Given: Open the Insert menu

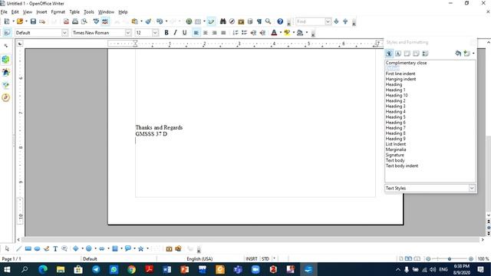Looking at the screenshot, I should [41, 12].
